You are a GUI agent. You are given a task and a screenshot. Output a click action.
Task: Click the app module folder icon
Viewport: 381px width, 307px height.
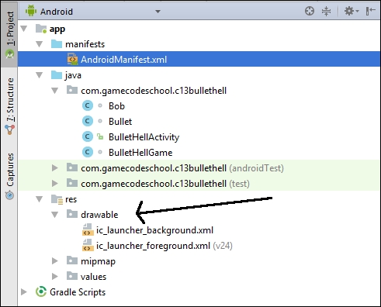point(41,29)
